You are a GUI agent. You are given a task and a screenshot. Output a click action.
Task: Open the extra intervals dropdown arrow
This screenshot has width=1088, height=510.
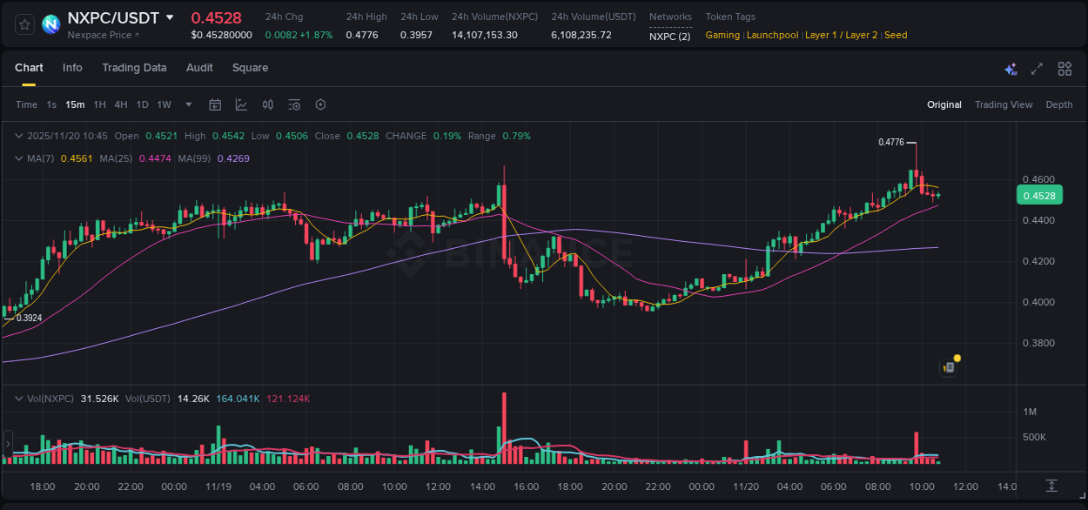tap(187, 104)
